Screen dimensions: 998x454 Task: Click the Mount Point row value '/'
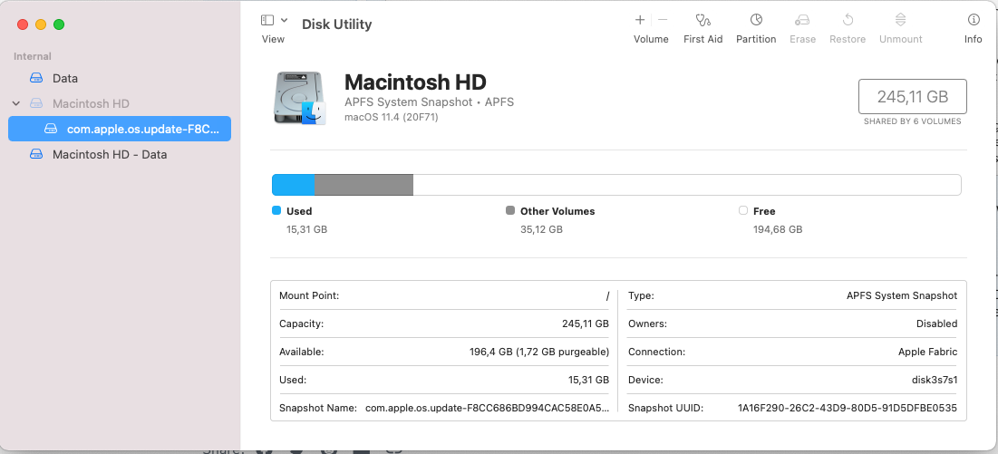(608, 295)
